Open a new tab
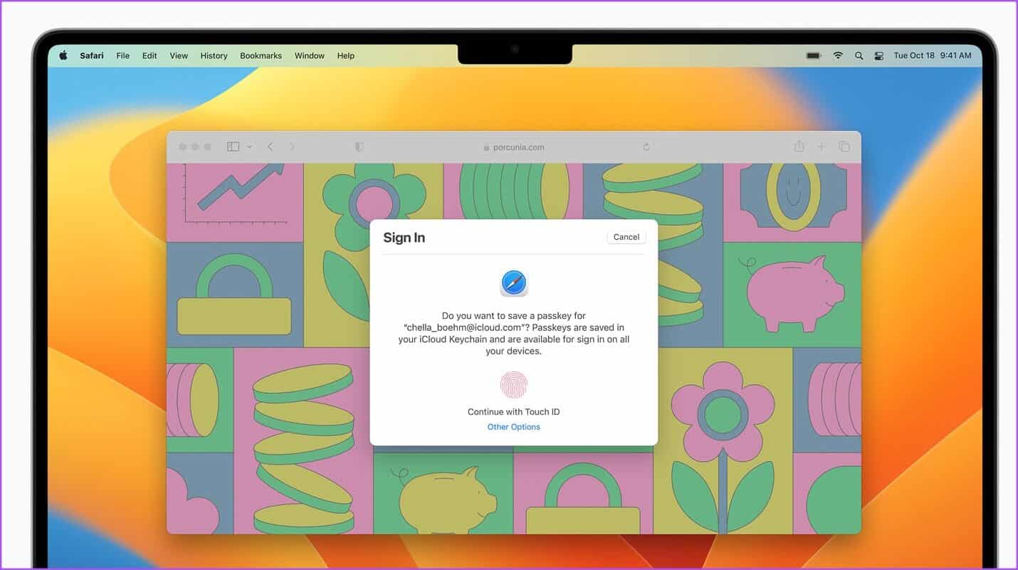This screenshot has width=1018, height=570. pyautogui.click(x=822, y=147)
